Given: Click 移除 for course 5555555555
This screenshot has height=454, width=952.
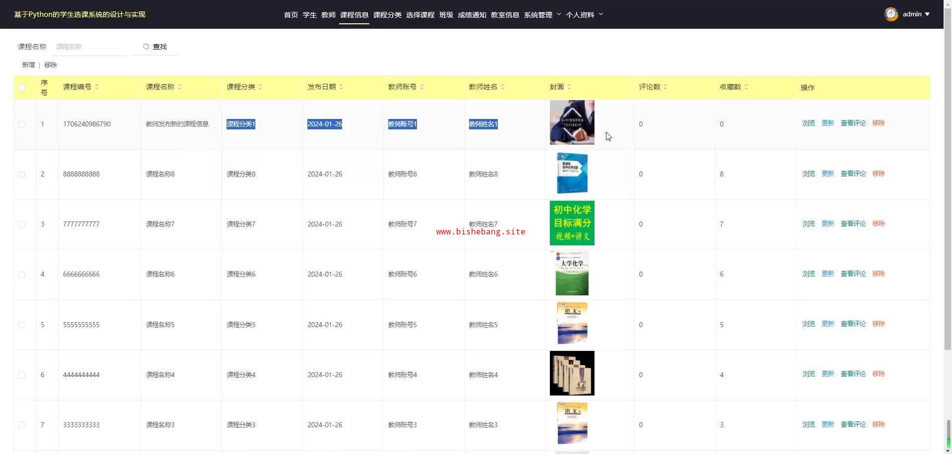Looking at the screenshot, I should [879, 324].
